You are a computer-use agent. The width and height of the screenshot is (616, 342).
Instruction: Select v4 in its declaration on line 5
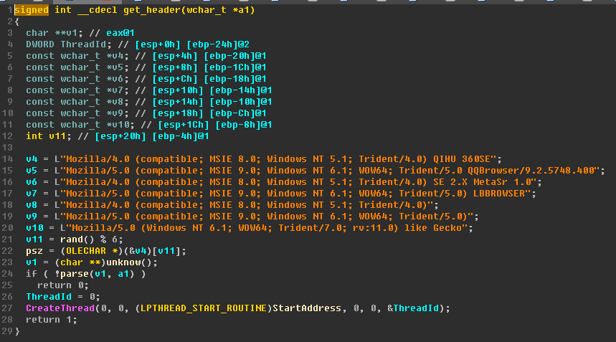point(118,56)
